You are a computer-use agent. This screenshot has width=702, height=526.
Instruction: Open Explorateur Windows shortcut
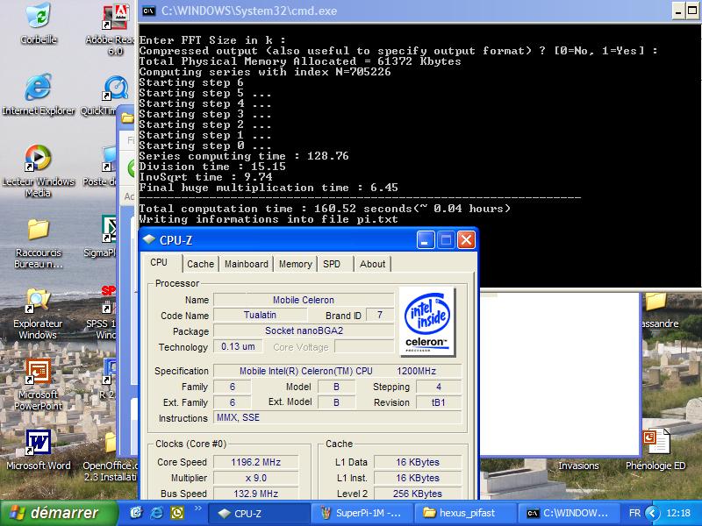(x=38, y=300)
